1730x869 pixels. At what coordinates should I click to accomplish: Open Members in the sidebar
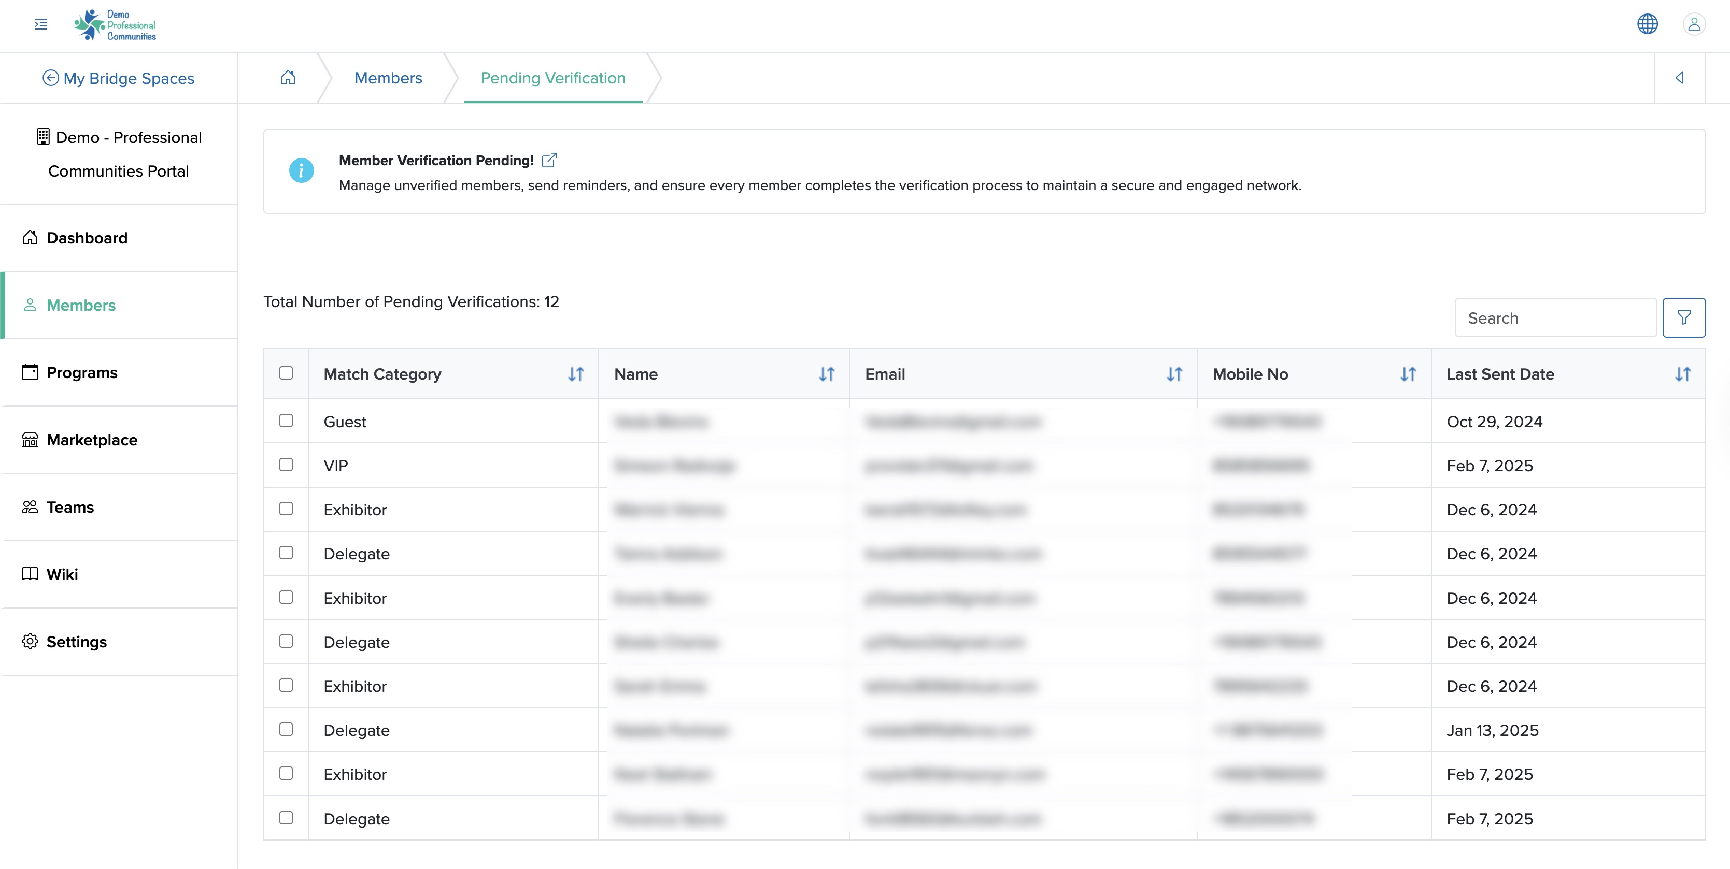[119, 306]
